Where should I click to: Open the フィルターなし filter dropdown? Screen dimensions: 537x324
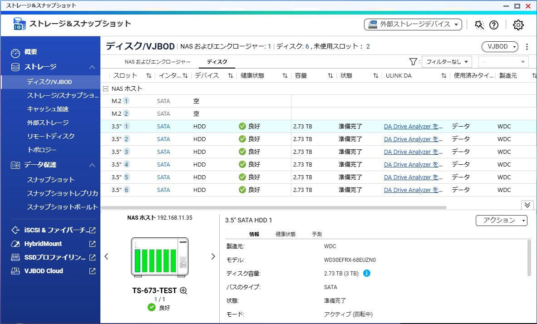447,62
